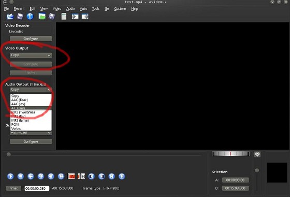Viewport: 290px width, 197px height.
Task: Click the Save project icon
Action: click(x=52, y=17)
